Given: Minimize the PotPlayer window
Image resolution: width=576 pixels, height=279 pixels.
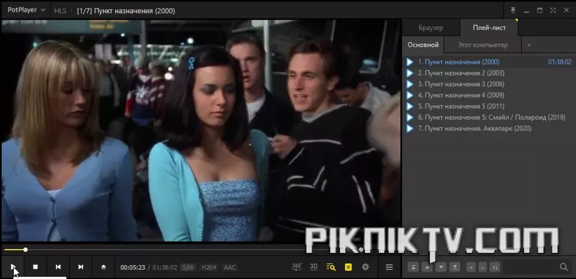Looking at the screenshot, I should point(526,10).
